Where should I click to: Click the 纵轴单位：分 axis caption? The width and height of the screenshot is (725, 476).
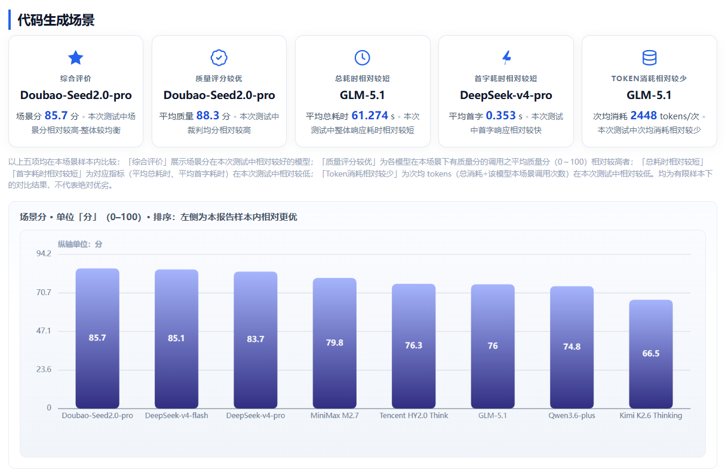(x=80, y=244)
